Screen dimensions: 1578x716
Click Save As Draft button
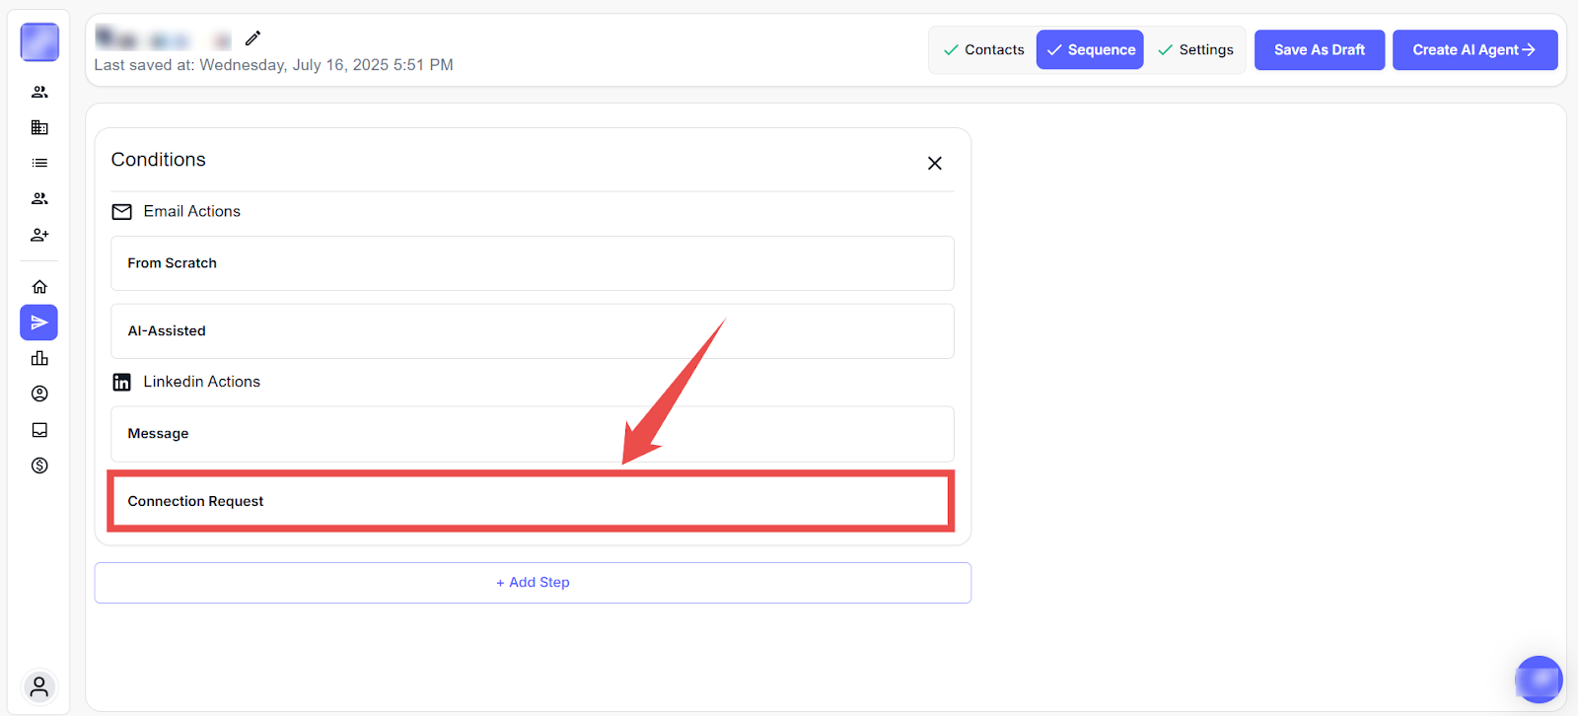click(x=1319, y=50)
